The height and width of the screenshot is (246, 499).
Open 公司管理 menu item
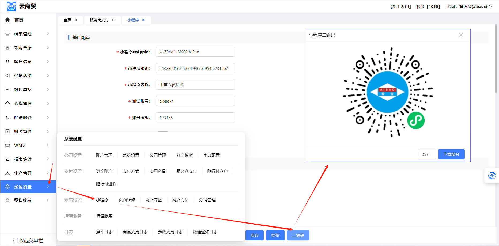click(x=158, y=155)
